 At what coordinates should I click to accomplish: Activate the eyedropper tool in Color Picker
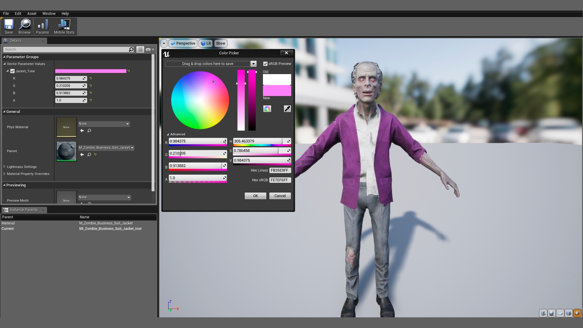(287, 109)
